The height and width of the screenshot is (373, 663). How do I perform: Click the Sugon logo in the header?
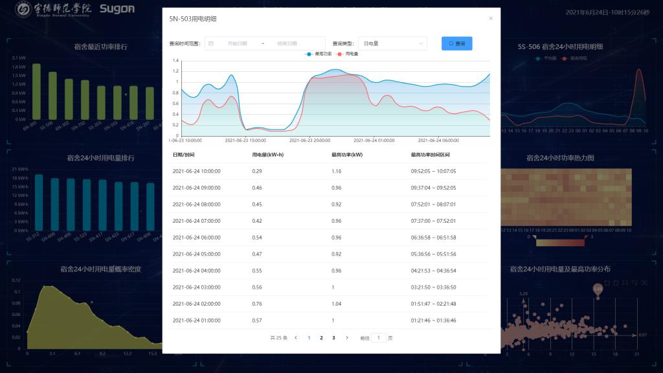(x=117, y=9)
